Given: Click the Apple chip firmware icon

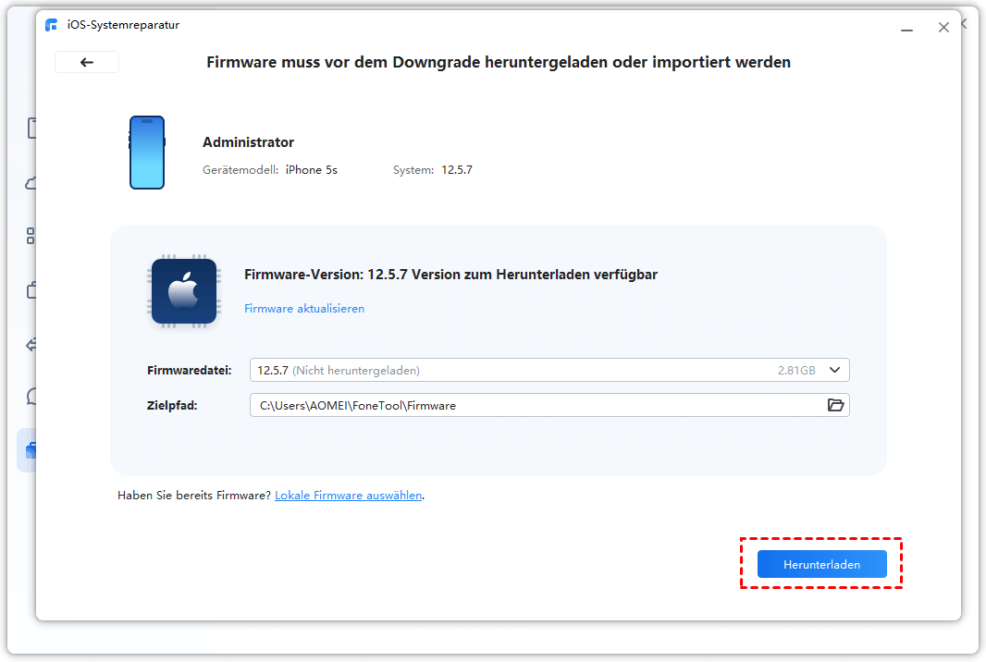Looking at the screenshot, I should (x=184, y=291).
